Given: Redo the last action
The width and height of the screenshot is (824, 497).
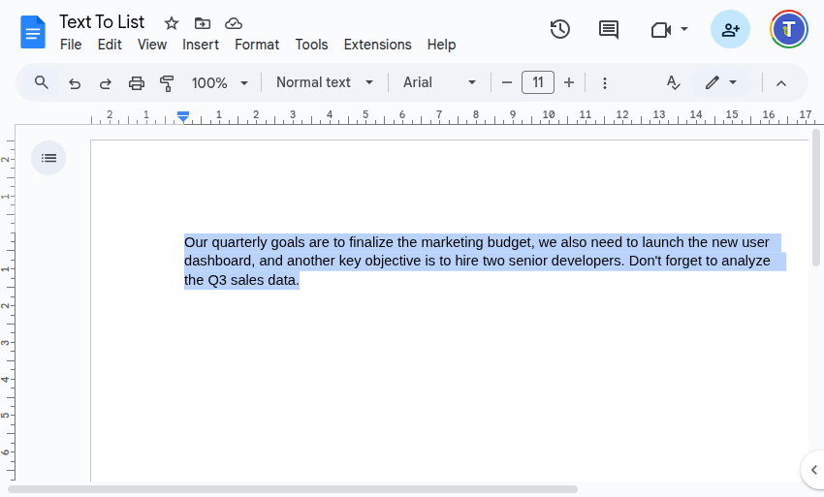Looking at the screenshot, I should point(105,83).
